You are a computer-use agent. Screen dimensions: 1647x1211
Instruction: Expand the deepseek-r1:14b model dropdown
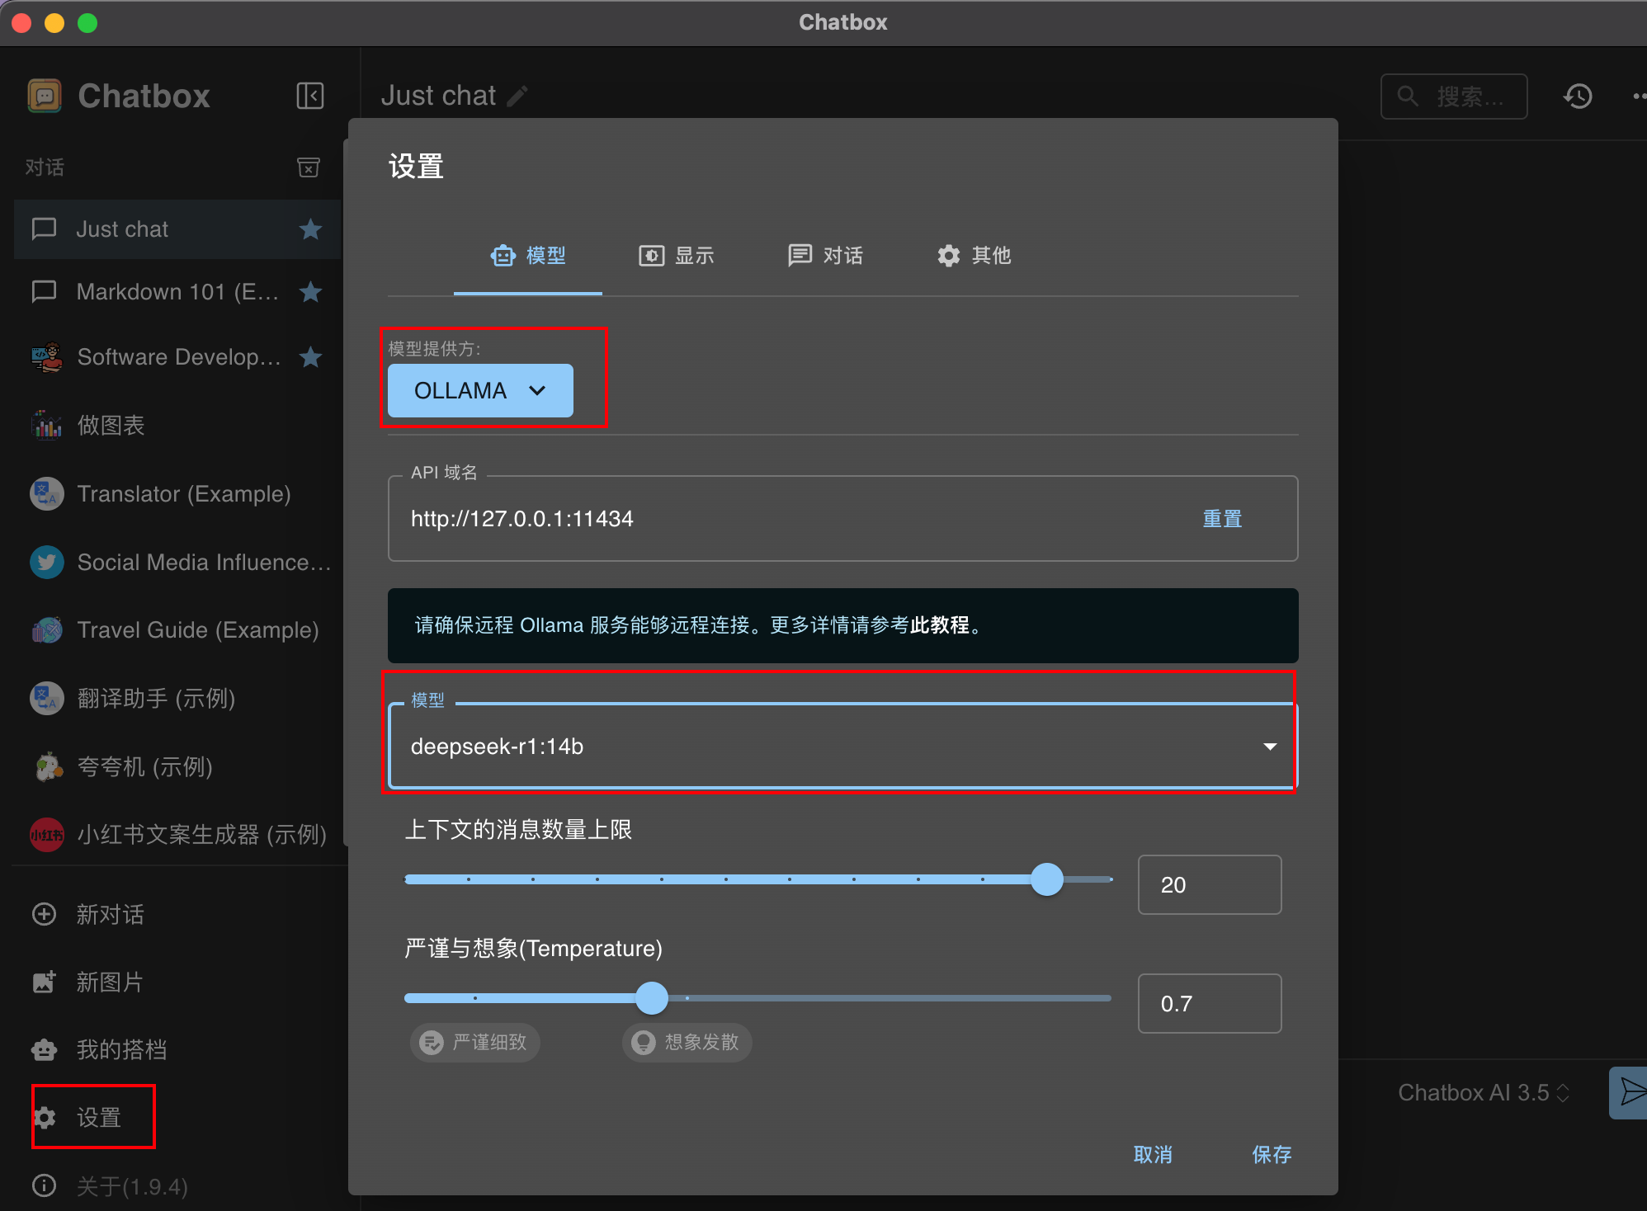click(1269, 747)
